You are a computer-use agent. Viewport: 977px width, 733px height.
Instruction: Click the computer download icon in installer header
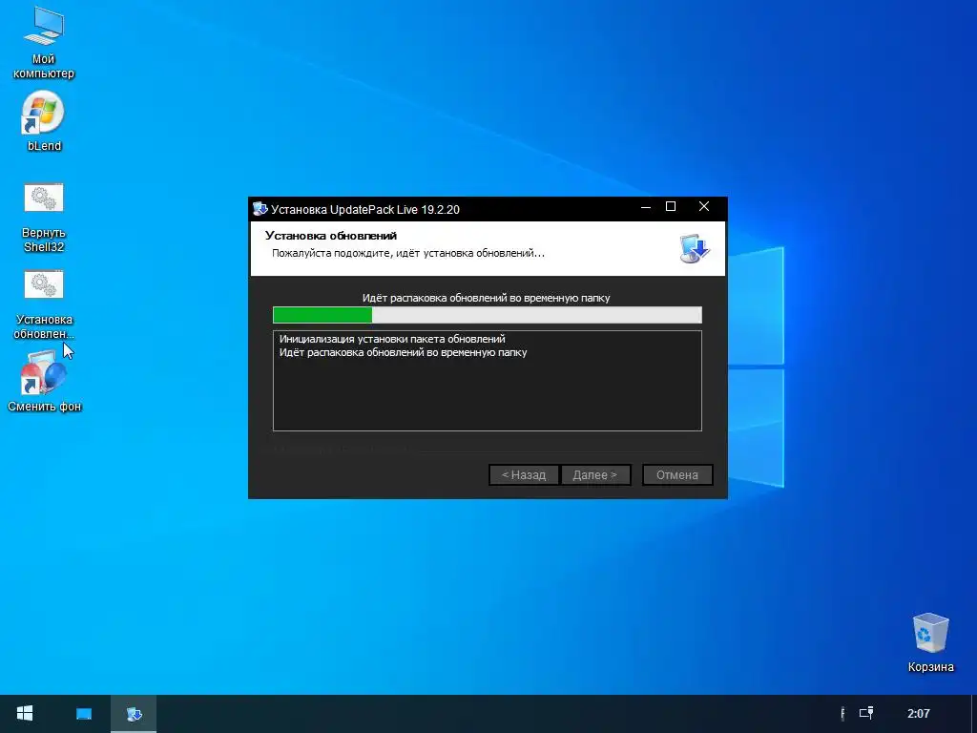pos(695,248)
